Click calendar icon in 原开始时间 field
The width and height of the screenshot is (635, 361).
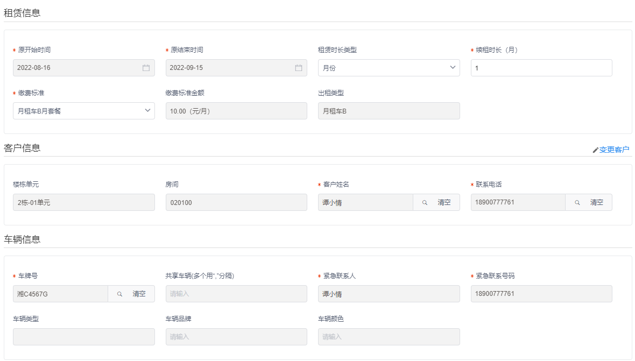click(x=146, y=68)
